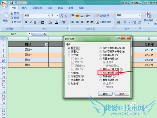Open the number format dropdown 常规
This screenshot has height=118, width=157.
coord(140,16)
